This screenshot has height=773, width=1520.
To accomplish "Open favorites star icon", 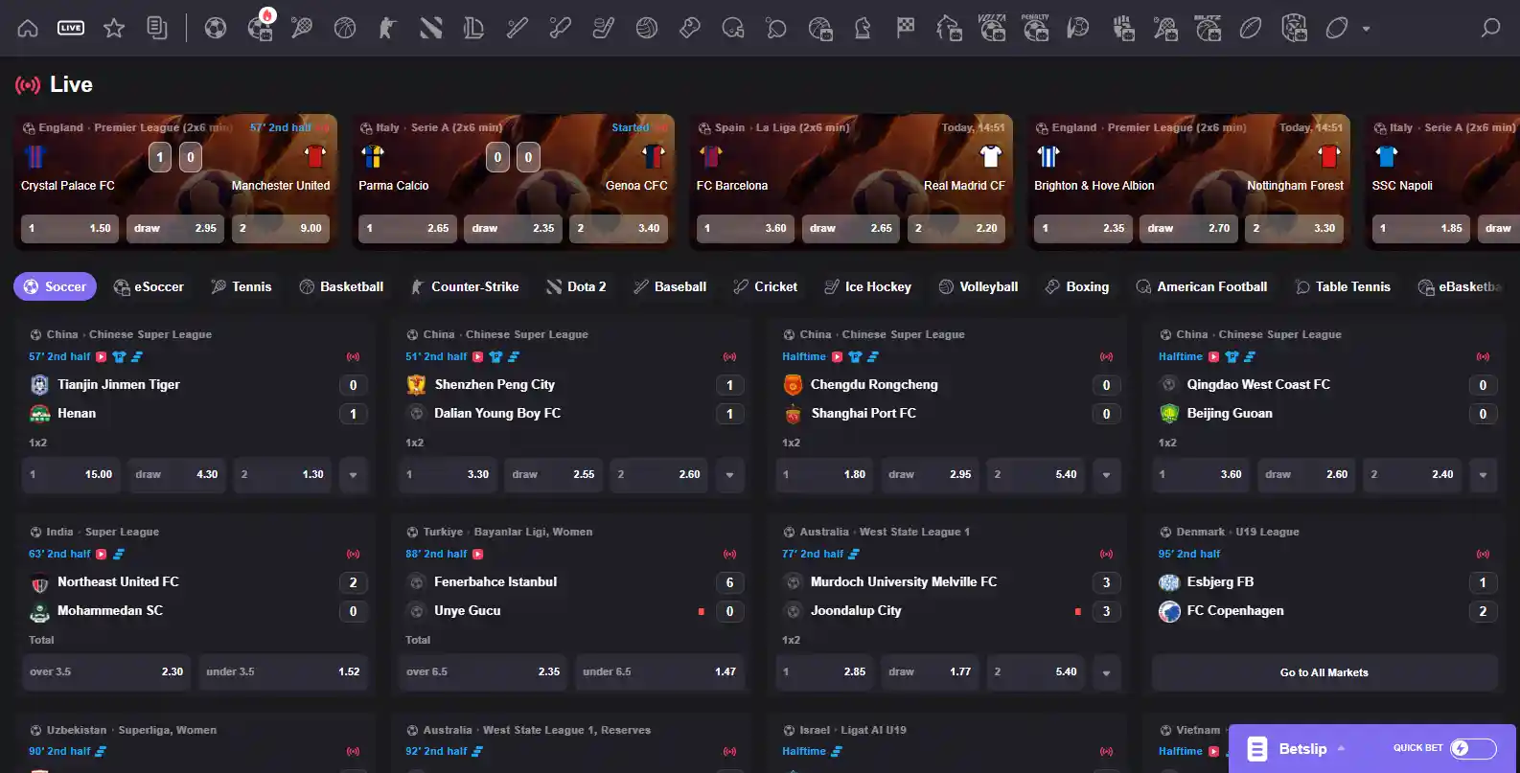I will click(114, 28).
